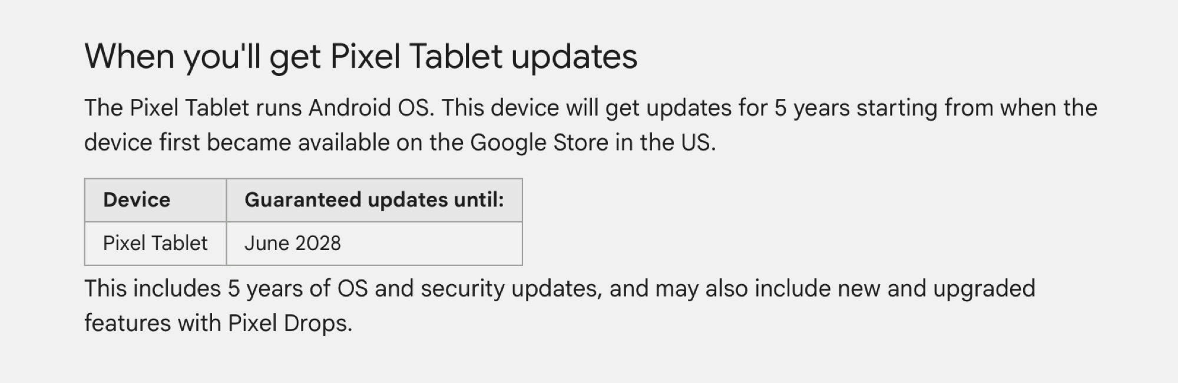Viewport: 1178px width, 383px height.
Task: Click the word "Tablet" in the heading
Action: 455,57
